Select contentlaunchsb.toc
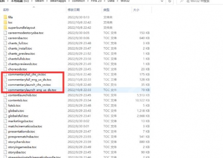 [x=23, y=95]
